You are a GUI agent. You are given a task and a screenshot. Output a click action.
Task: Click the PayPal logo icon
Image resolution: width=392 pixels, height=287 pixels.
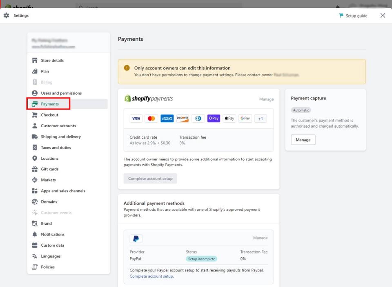pyautogui.click(x=136, y=239)
